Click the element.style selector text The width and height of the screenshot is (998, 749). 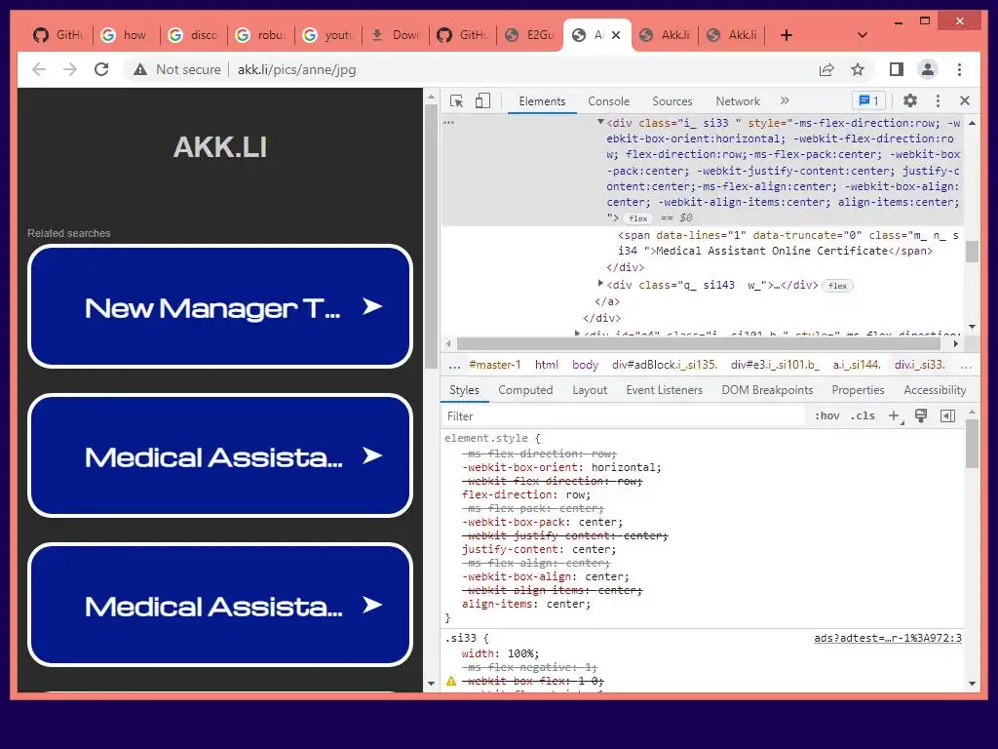(x=486, y=438)
